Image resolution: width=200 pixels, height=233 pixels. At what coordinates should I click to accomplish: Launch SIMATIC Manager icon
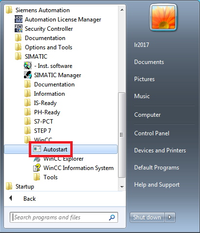[x=28, y=75]
